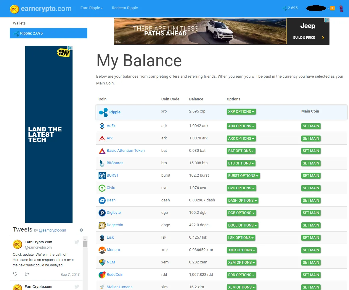349x290 pixels.
Task: Expand the BURST OPTIONS dropdown
Action: click(x=243, y=176)
